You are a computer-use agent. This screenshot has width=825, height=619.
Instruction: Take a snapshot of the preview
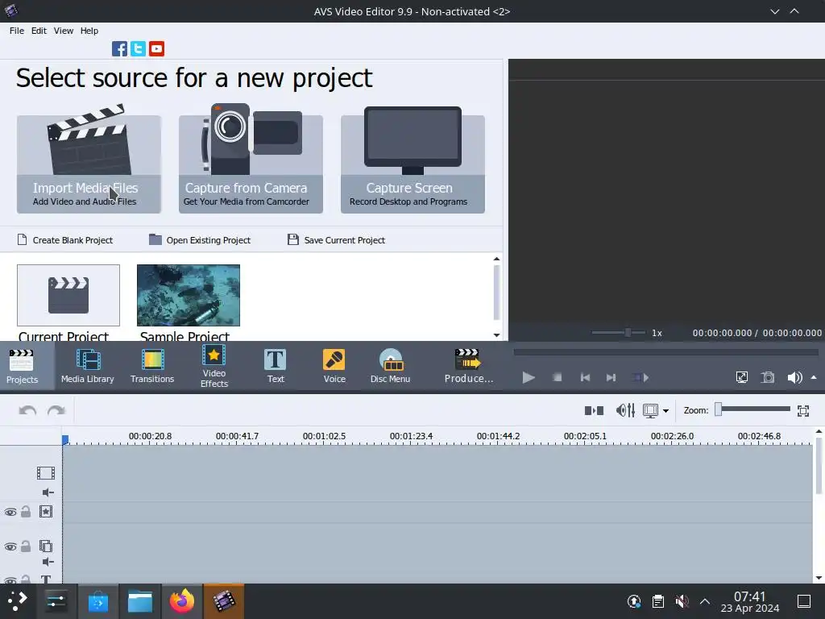(768, 377)
